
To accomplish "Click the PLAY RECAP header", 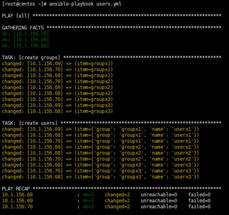I will pyautogui.click(x=16, y=189).
